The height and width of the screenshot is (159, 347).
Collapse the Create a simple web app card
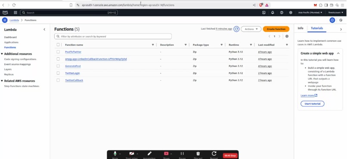(x=338, y=53)
